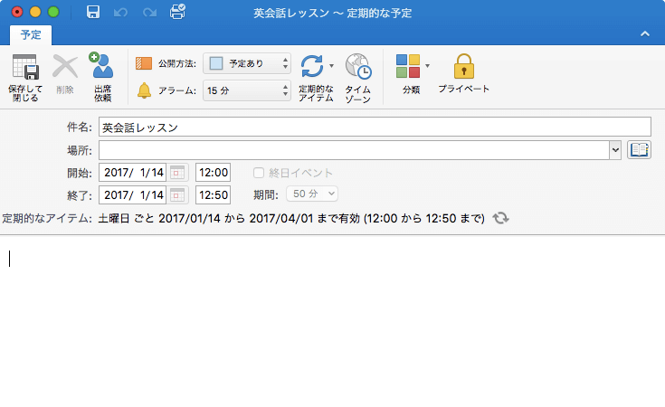
Task: Click the bell alarm icon
Action: 144,90
